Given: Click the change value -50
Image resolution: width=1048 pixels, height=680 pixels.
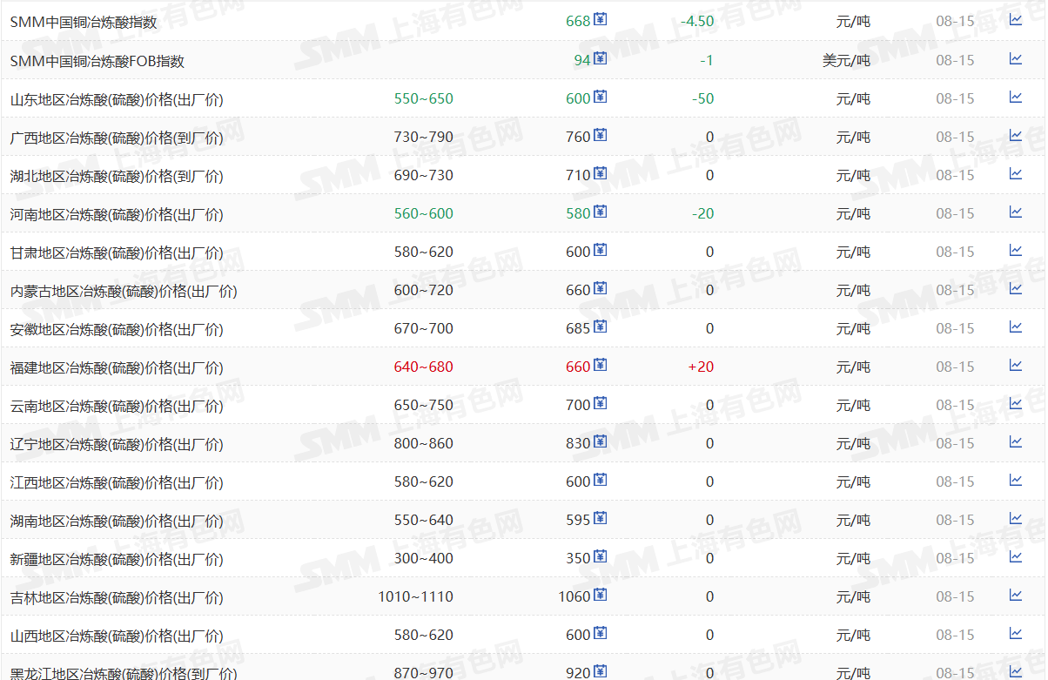Looking at the screenshot, I should coord(703,98).
